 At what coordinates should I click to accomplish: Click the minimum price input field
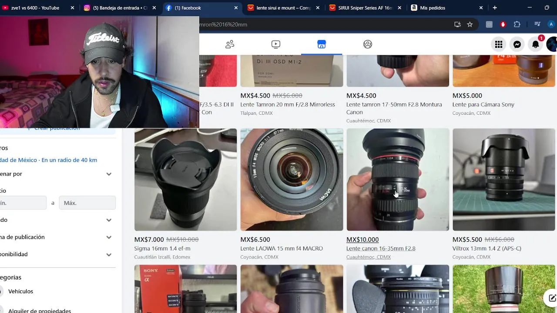tap(23, 203)
